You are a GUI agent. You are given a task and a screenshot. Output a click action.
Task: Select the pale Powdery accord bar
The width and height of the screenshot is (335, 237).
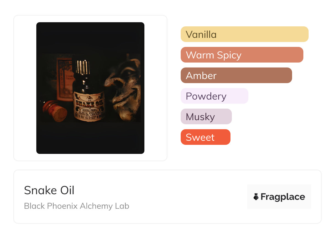215,96
